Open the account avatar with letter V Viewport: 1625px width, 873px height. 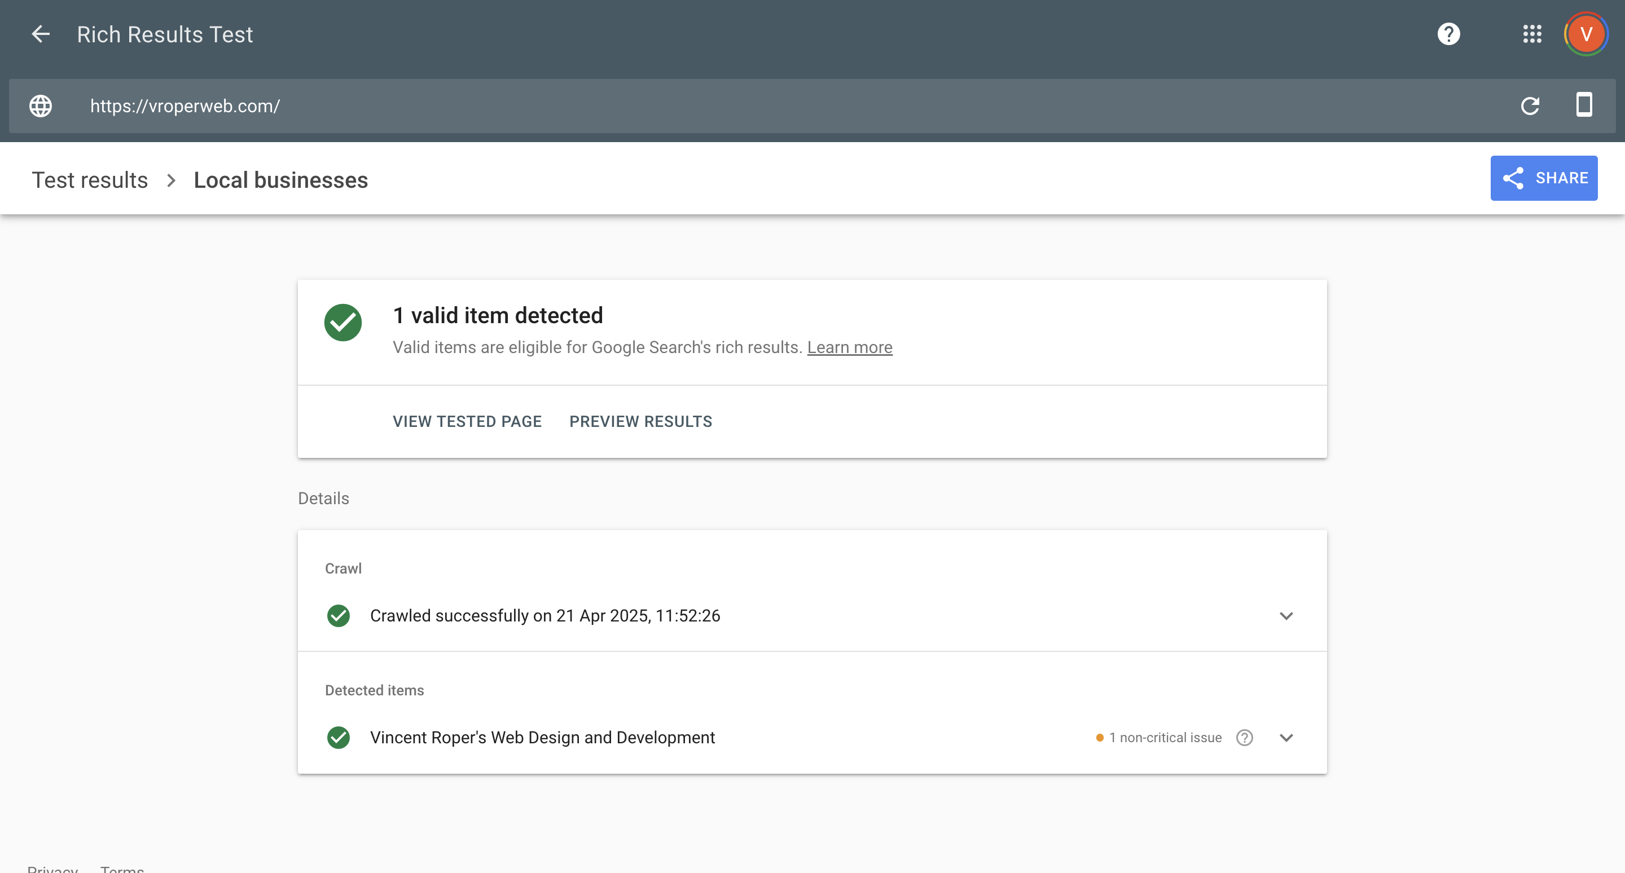pyautogui.click(x=1586, y=34)
